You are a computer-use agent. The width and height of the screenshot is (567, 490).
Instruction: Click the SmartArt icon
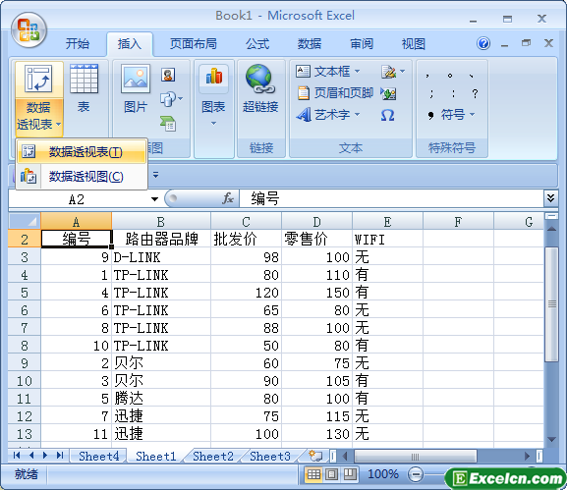coord(168,123)
